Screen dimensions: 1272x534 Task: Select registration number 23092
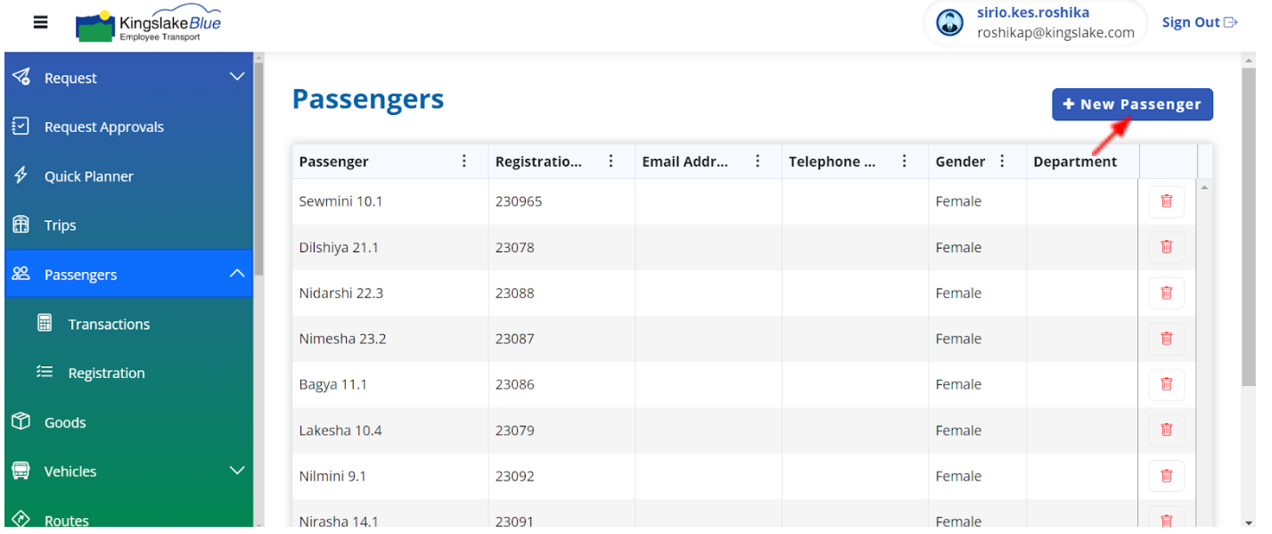pyautogui.click(x=515, y=476)
